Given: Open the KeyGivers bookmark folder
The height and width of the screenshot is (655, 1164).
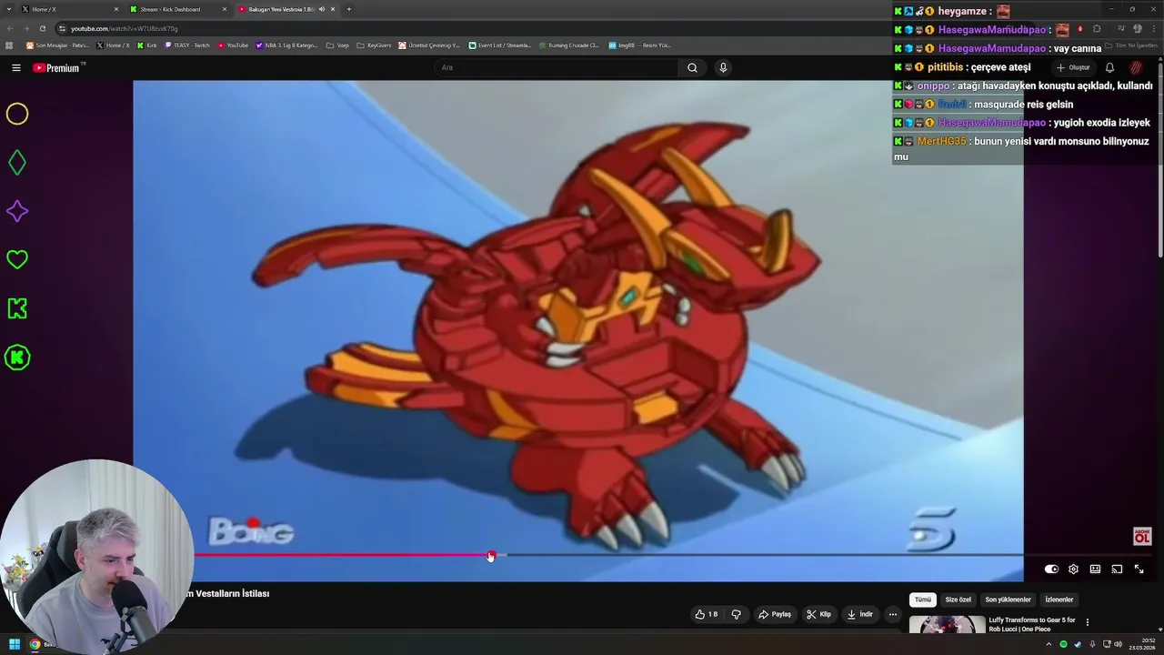Looking at the screenshot, I should [x=374, y=45].
